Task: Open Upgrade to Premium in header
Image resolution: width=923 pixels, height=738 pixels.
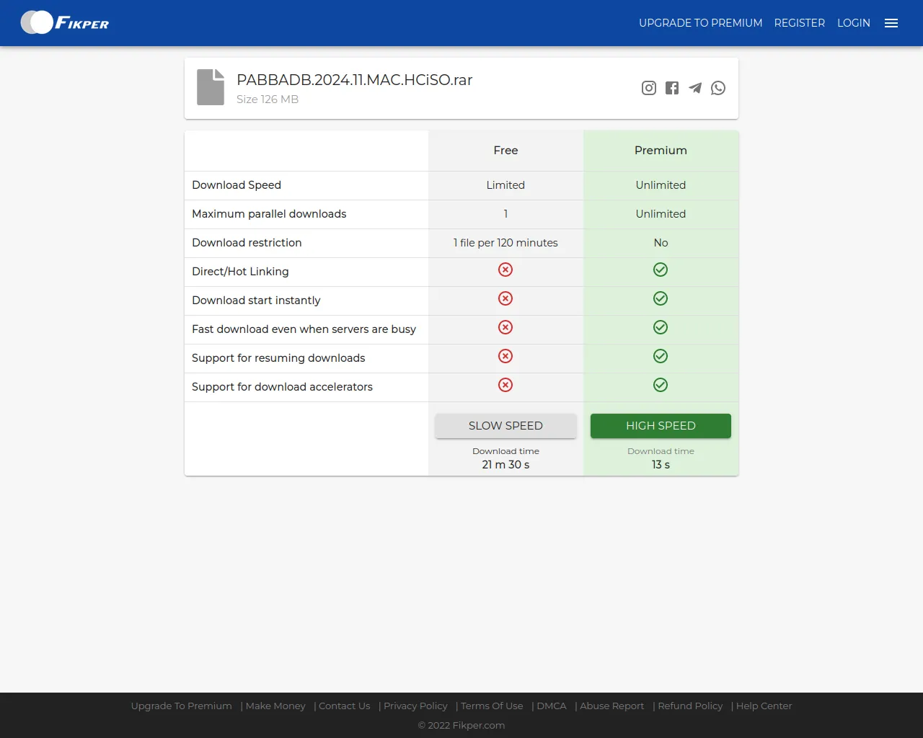Action: tap(700, 23)
